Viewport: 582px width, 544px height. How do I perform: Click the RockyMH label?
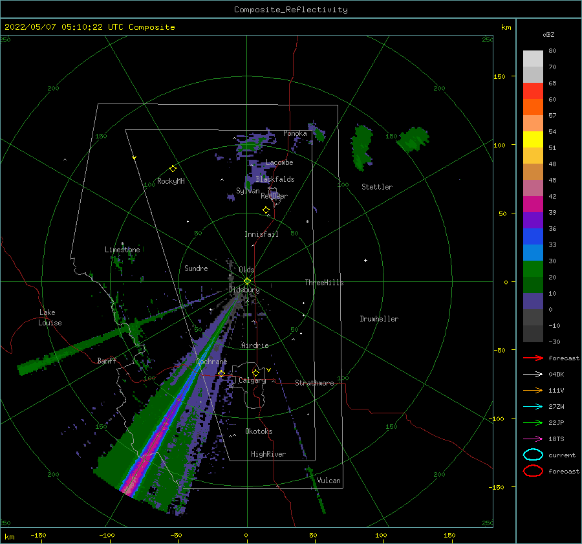click(171, 181)
